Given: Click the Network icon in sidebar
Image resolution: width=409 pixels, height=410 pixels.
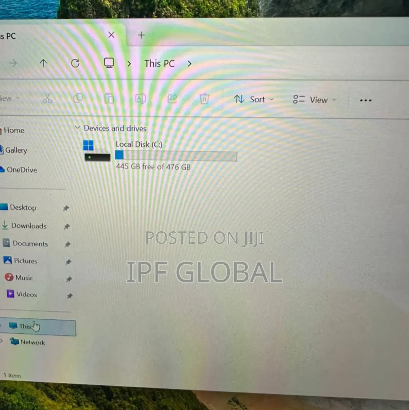Looking at the screenshot, I should point(14,341).
